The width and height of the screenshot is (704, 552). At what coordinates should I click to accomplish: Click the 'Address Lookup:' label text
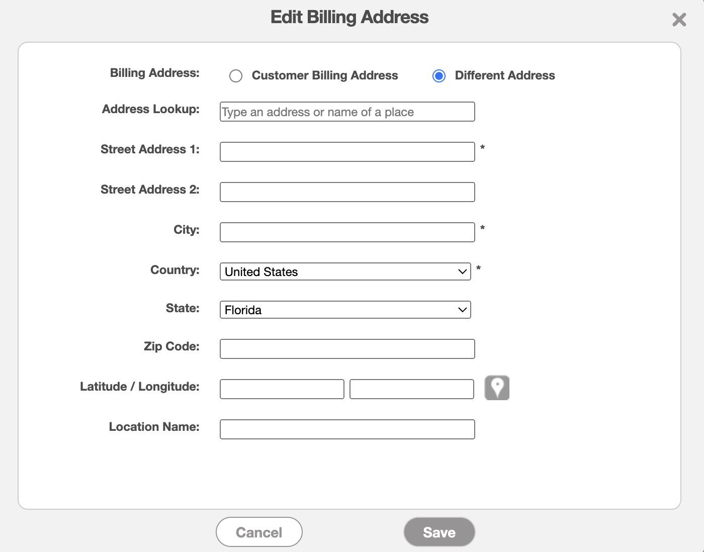pyautogui.click(x=150, y=109)
